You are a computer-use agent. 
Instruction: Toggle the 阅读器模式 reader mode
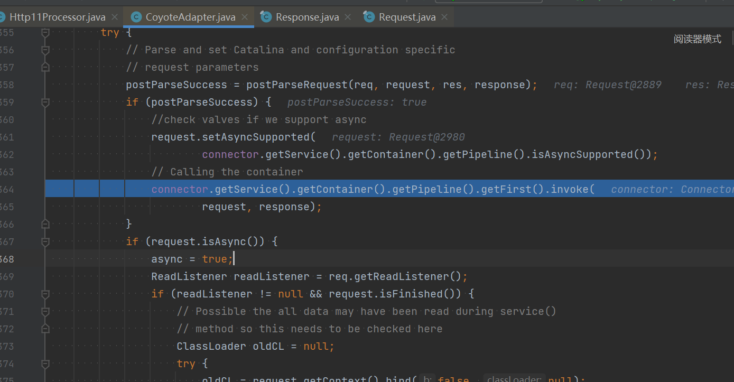[698, 39]
